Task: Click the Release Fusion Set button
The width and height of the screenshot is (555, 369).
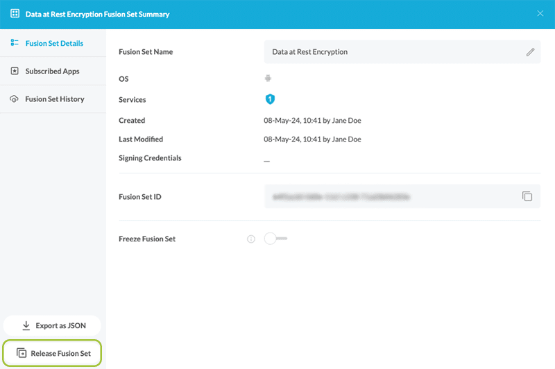Action: point(53,354)
